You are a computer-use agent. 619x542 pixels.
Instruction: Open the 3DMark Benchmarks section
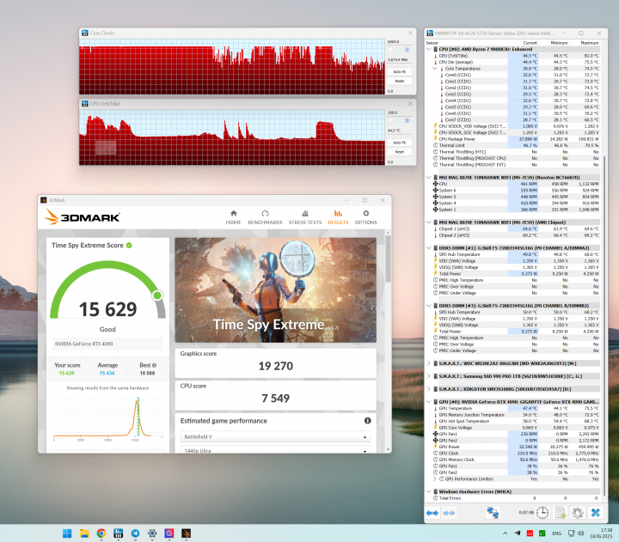click(265, 217)
